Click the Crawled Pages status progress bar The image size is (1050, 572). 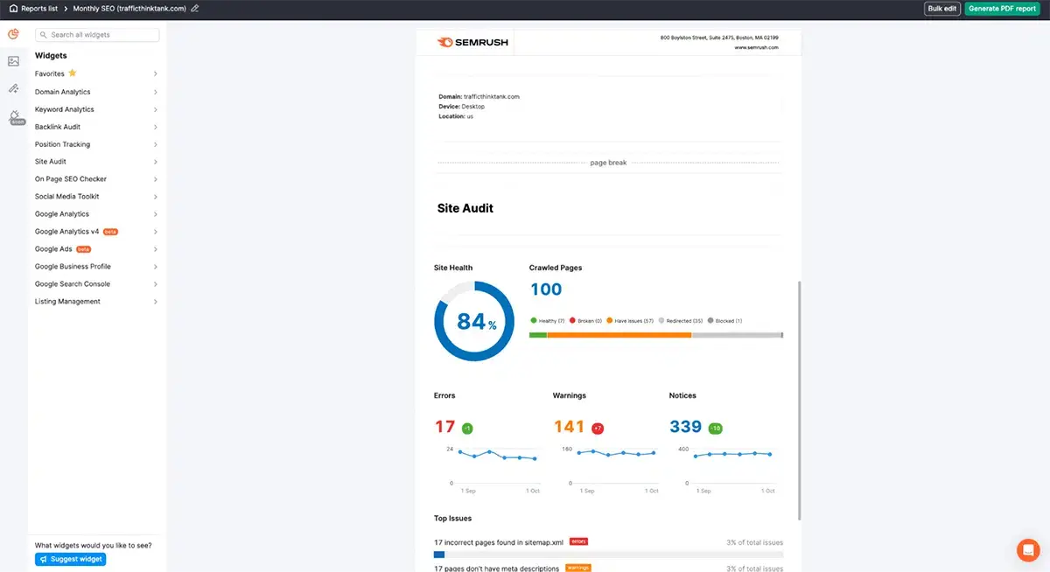tap(655, 333)
